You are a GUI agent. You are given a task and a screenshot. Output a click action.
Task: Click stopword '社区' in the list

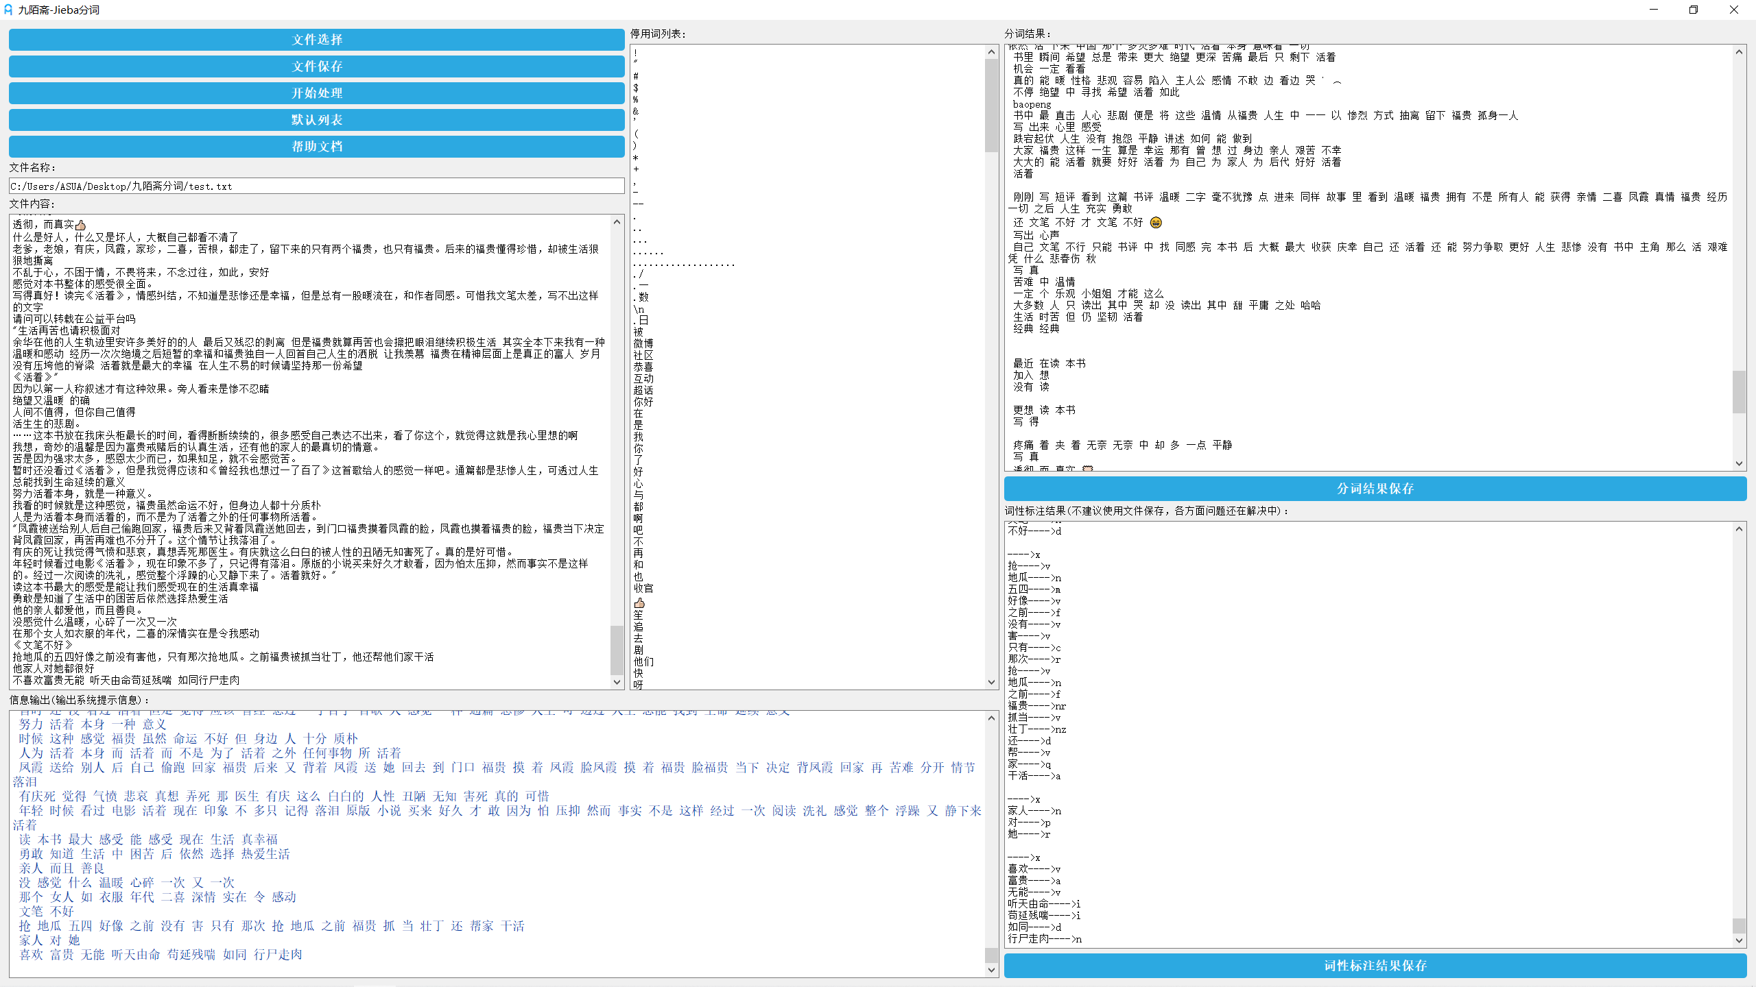point(643,355)
